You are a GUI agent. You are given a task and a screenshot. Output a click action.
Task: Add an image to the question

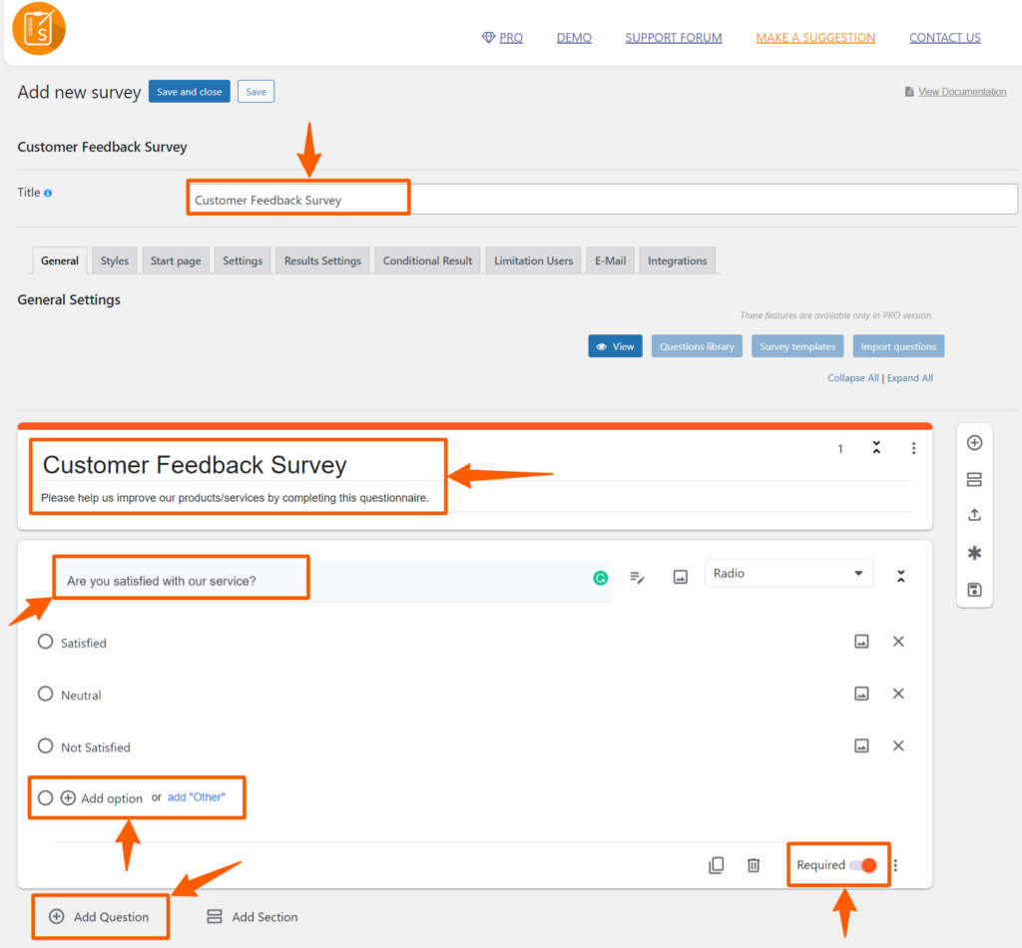[x=680, y=577]
